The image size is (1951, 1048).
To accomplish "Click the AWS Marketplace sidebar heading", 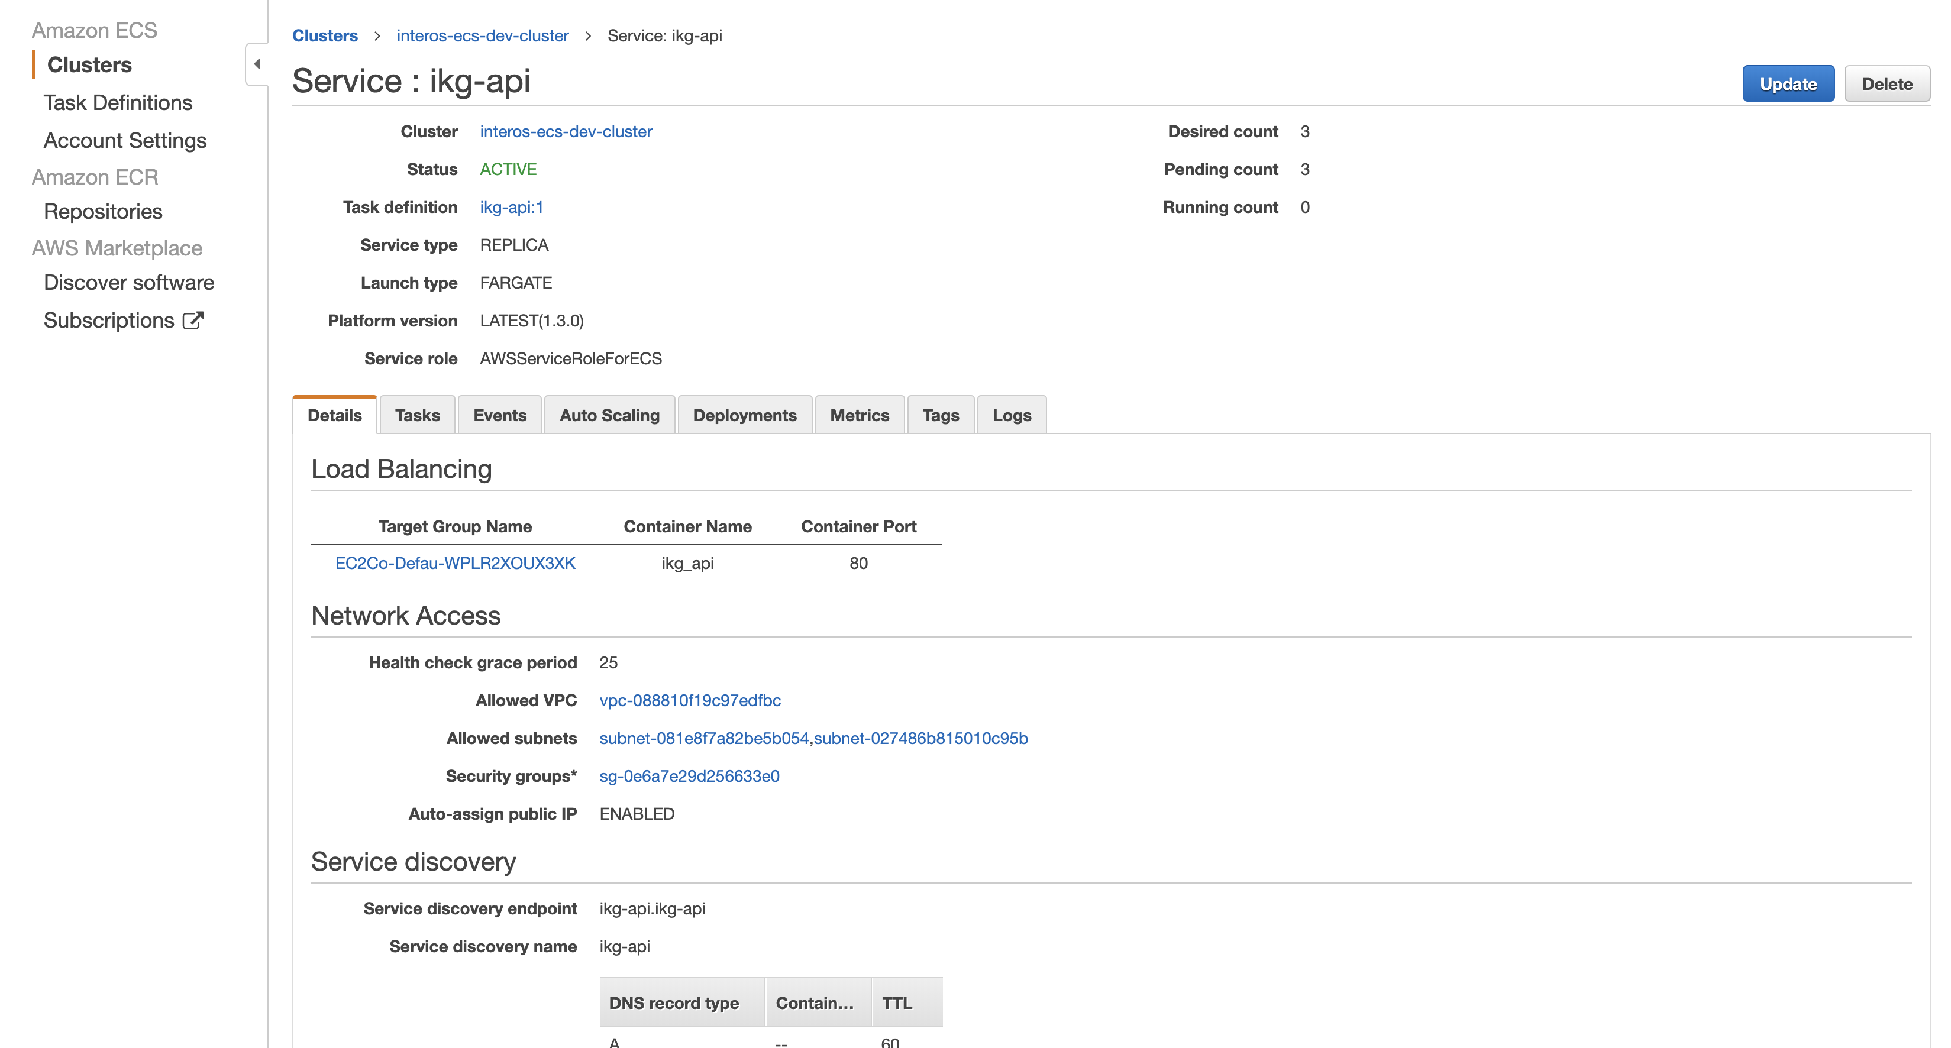I will coord(117,248).
